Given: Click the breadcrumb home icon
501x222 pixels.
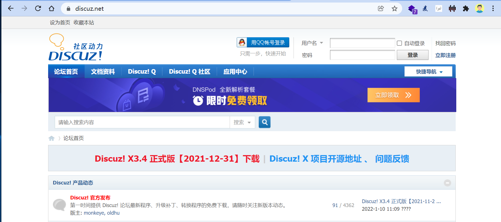Looking at the screenshot, I should [x=52, y=138].
